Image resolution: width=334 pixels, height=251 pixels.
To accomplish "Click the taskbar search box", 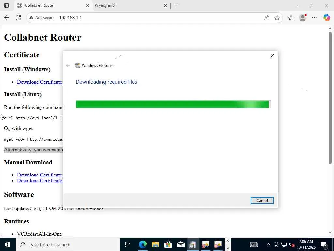I will click(x=68, y=244).
